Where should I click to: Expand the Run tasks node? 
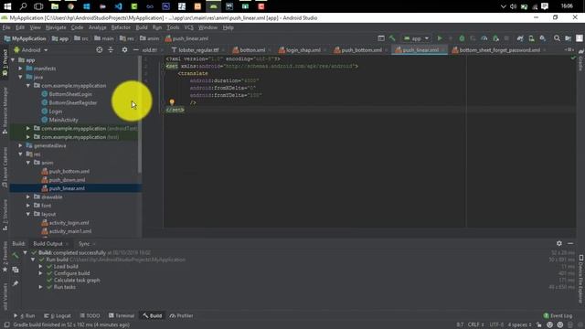coord(40,287)
